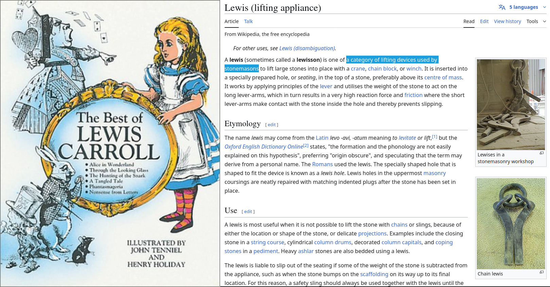
Task: Click the 'Chain lewis' caption text
Action: pos(490,274)
